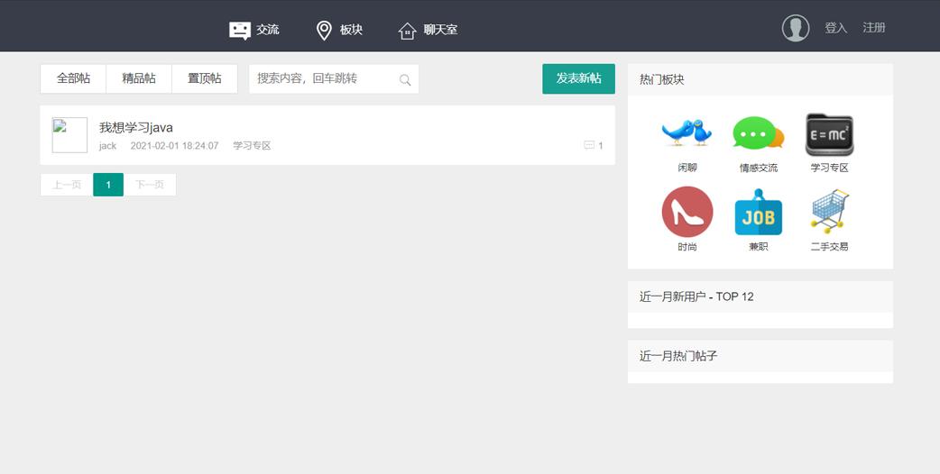Click the 登入 login link
The height and width of the screenshot is (474, 940).
click(835, 28)
